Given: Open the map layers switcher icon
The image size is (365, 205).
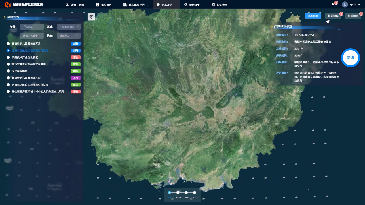Looking at the screenshot, I should [x=91, y=17].
